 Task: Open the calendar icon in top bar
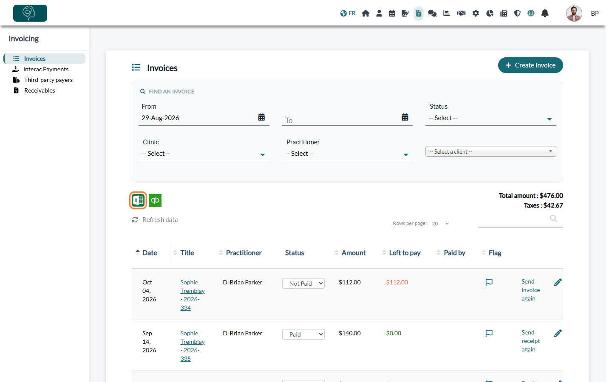coord(392,13)
